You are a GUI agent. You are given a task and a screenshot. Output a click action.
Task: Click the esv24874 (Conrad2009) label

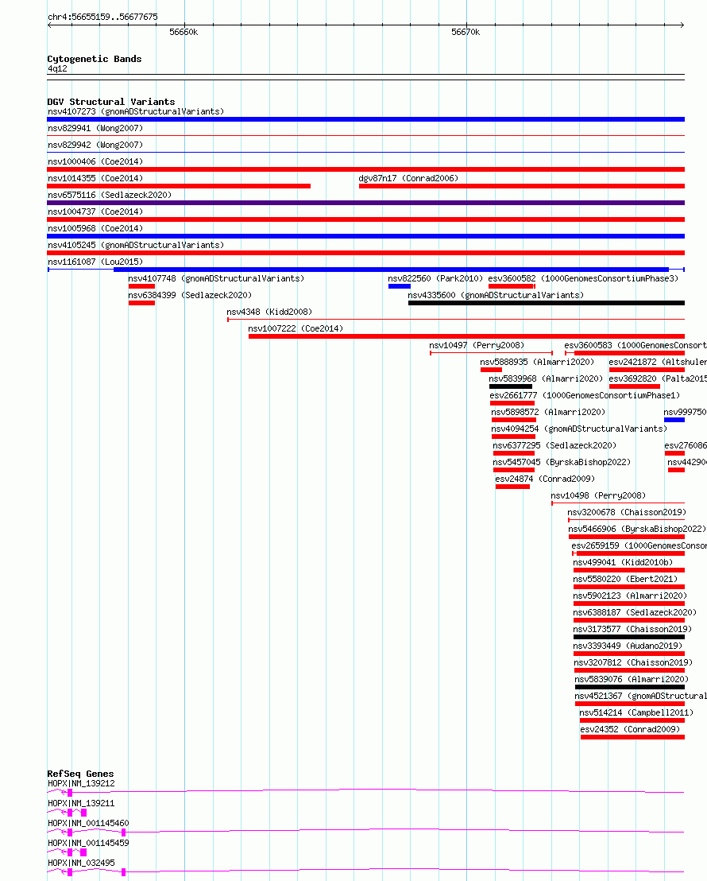coord(545,479)
